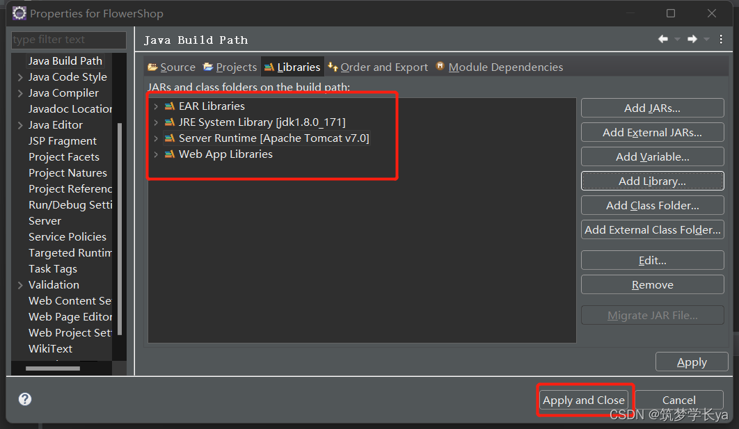The height and width of the screenshot is (429, 739).
Task: Select Project Natures in sidebar
Action: point(67,173)
